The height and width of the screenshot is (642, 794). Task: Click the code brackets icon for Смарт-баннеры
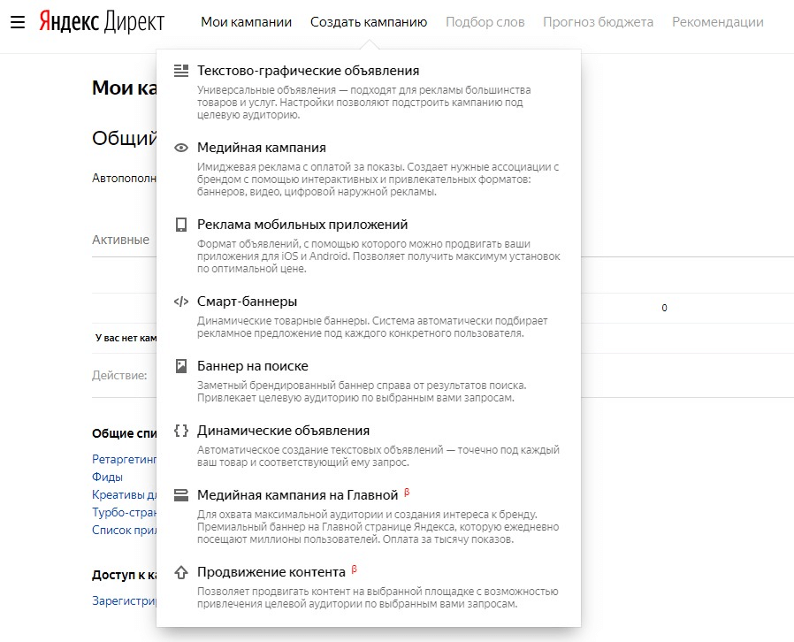[180, 302]
